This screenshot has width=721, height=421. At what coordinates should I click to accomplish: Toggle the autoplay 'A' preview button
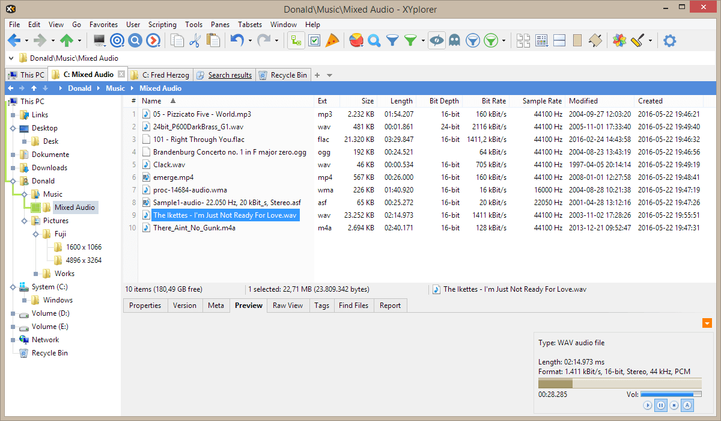click(x=687, y=405)
